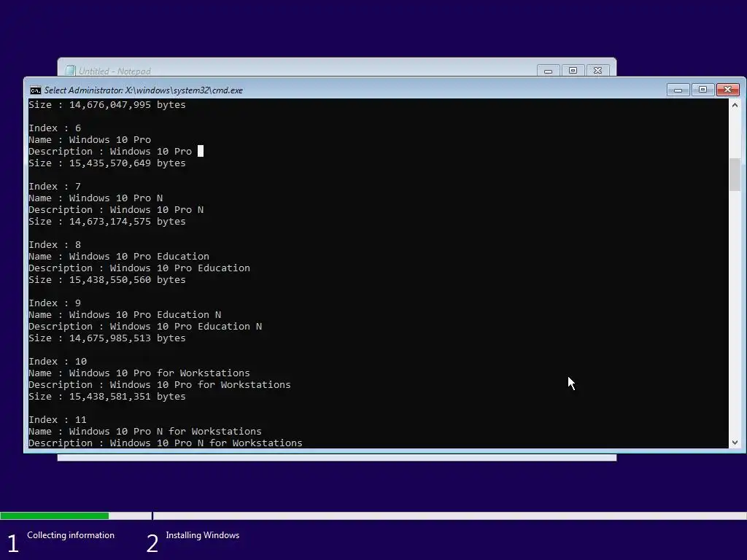The image size is (747, 560).
Task: Click the 'Index : 6' line
Action: [55, 128]
